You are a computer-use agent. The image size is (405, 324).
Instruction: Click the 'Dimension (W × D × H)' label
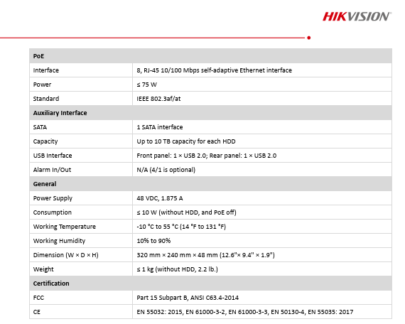[65, 255]
